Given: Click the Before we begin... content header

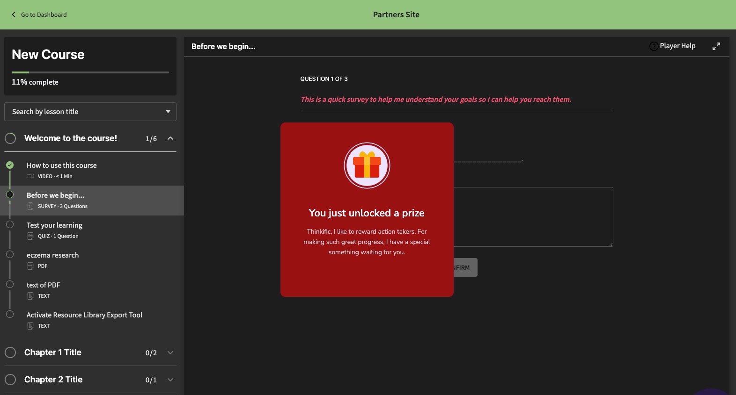Looking at the screenshot, I should point(223,46).
